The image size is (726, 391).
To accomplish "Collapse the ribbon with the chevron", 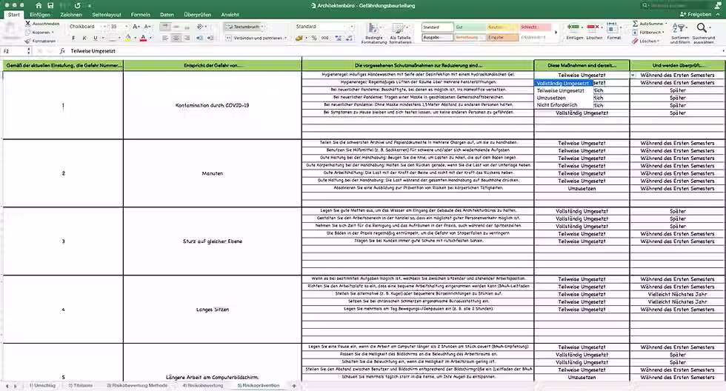I will (718, 14).
